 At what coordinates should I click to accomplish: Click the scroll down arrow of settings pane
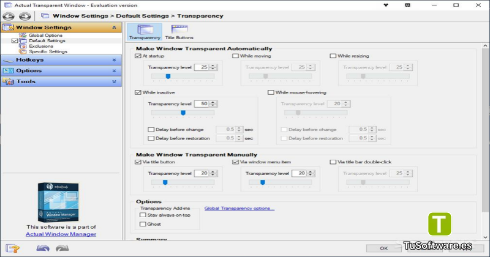click(485, 237)
